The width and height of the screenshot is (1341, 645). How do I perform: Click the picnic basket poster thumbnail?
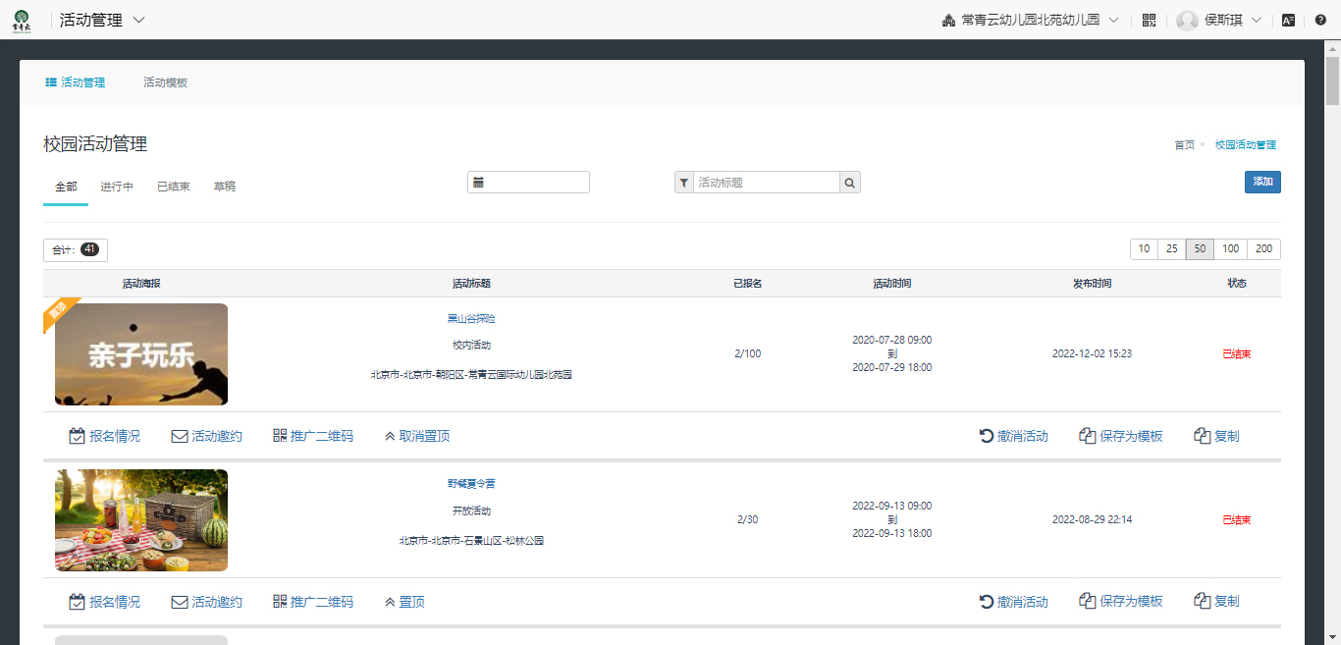[141, 520]
